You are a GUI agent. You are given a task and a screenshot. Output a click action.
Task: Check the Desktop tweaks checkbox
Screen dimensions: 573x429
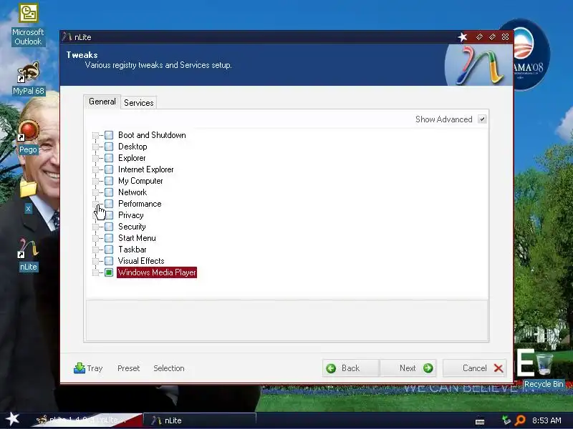pyautogui.click(x=109, y=147)
